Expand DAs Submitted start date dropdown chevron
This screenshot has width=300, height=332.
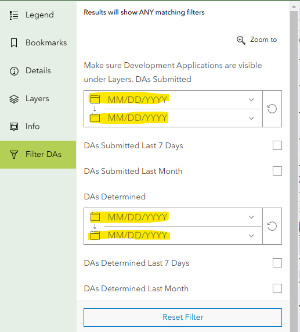pyautogui.click(x=251, y=99)
